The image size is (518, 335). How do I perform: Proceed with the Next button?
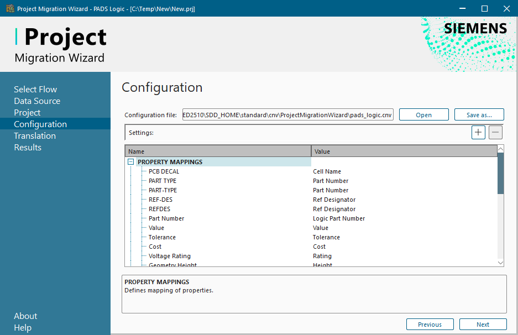483,324
